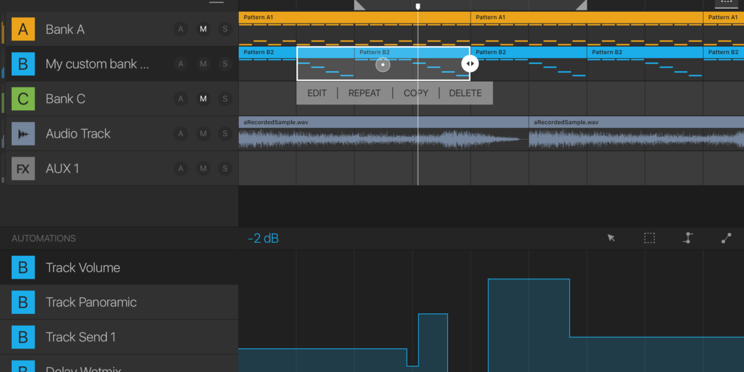744x372 pixels.
Task: Choose EDIT in the pattern popup menu
Action: click(x=317, y=93)
